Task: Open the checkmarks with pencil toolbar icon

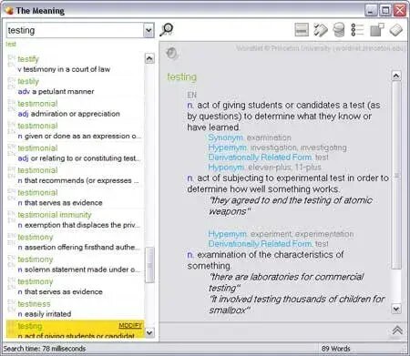Action: click(x=321, y=30)
